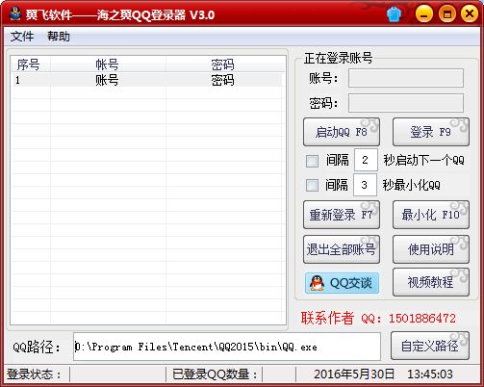
Task: Close the QQ登录器 window
Action: (470, 14)
